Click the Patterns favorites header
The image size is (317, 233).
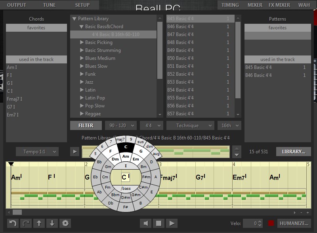[278, 28]
